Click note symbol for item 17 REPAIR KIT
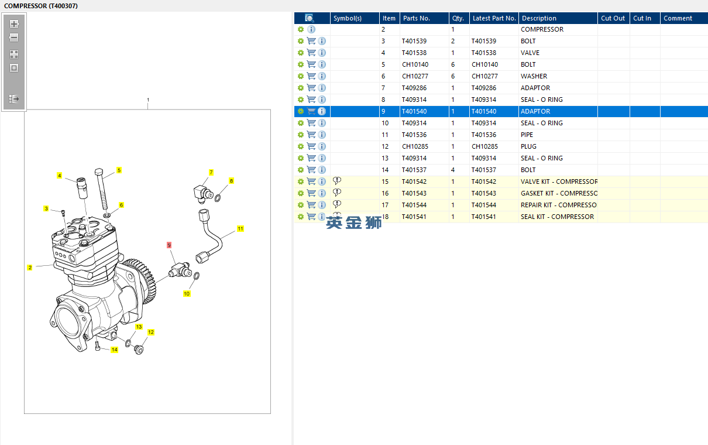 pyautogui.click(x=337, y=204)
